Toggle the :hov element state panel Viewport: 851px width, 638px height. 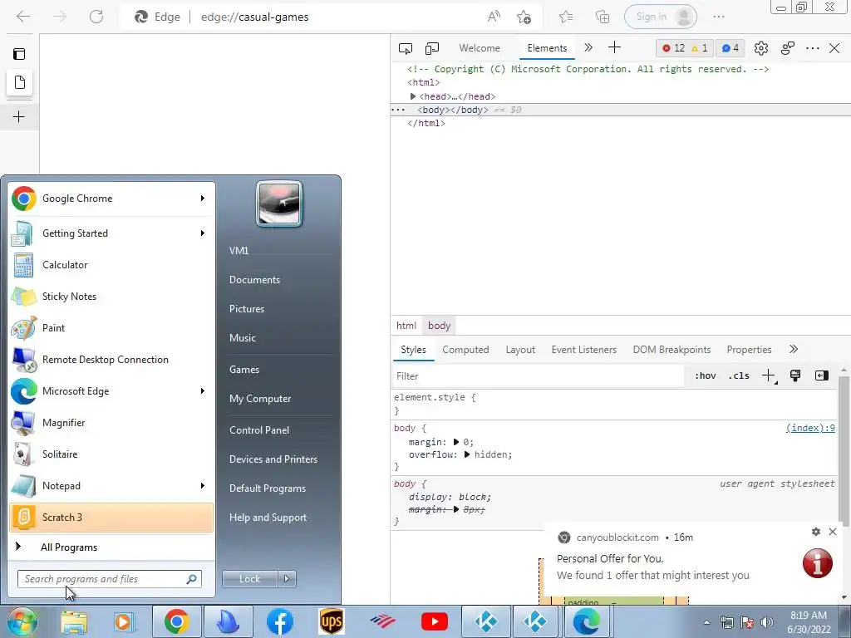(705, 376)
